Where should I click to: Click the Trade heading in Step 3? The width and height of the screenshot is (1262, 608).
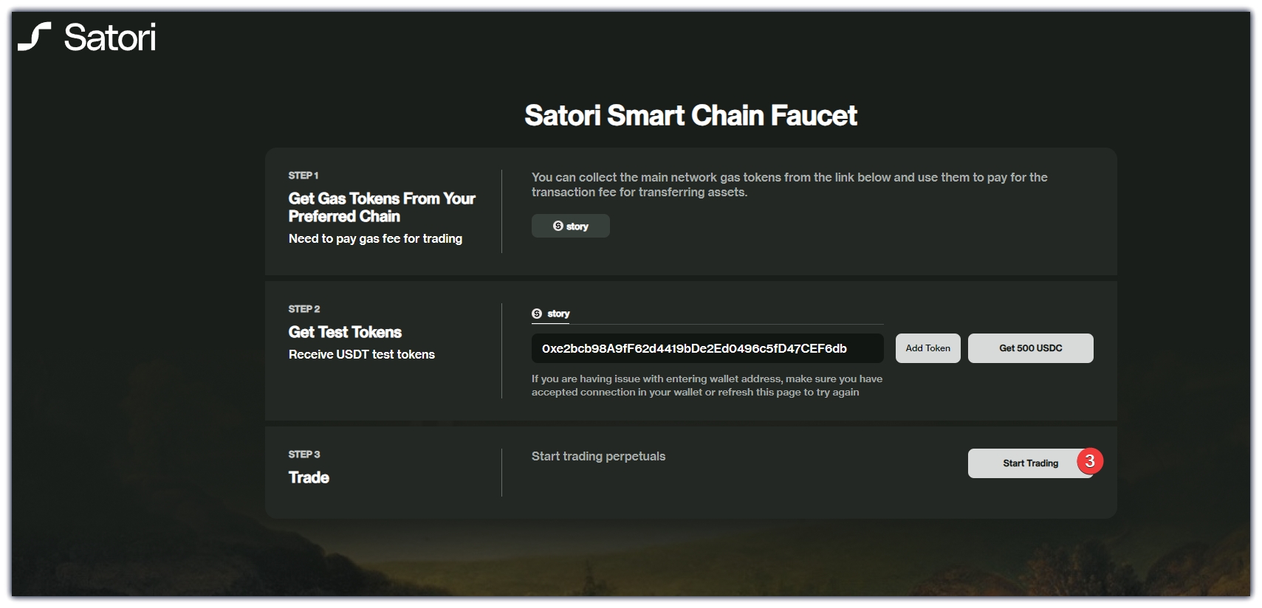pyautogui.click(x=309, y=477)
